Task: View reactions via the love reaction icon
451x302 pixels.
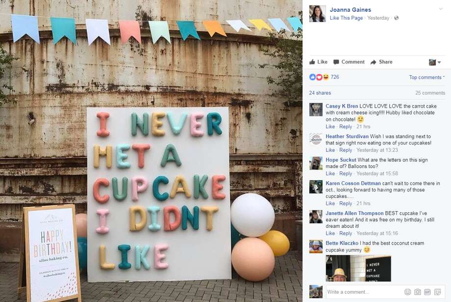Action: pyautogui.click(x=319, y=77)
